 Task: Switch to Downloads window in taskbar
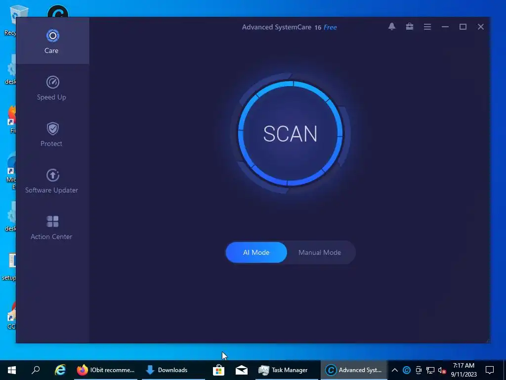[x=173, y=370]
